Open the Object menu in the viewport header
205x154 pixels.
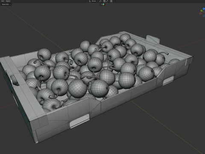tap(8, 1)
